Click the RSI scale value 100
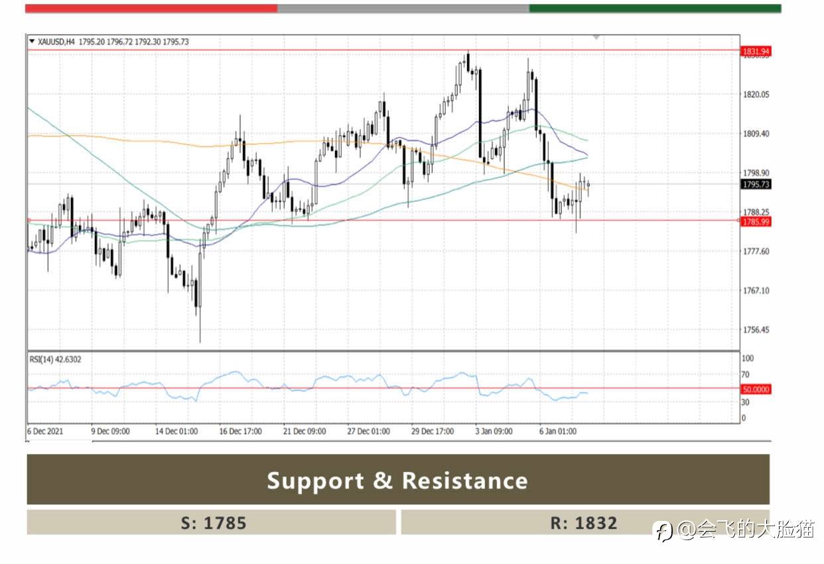 tap(748, 359)
